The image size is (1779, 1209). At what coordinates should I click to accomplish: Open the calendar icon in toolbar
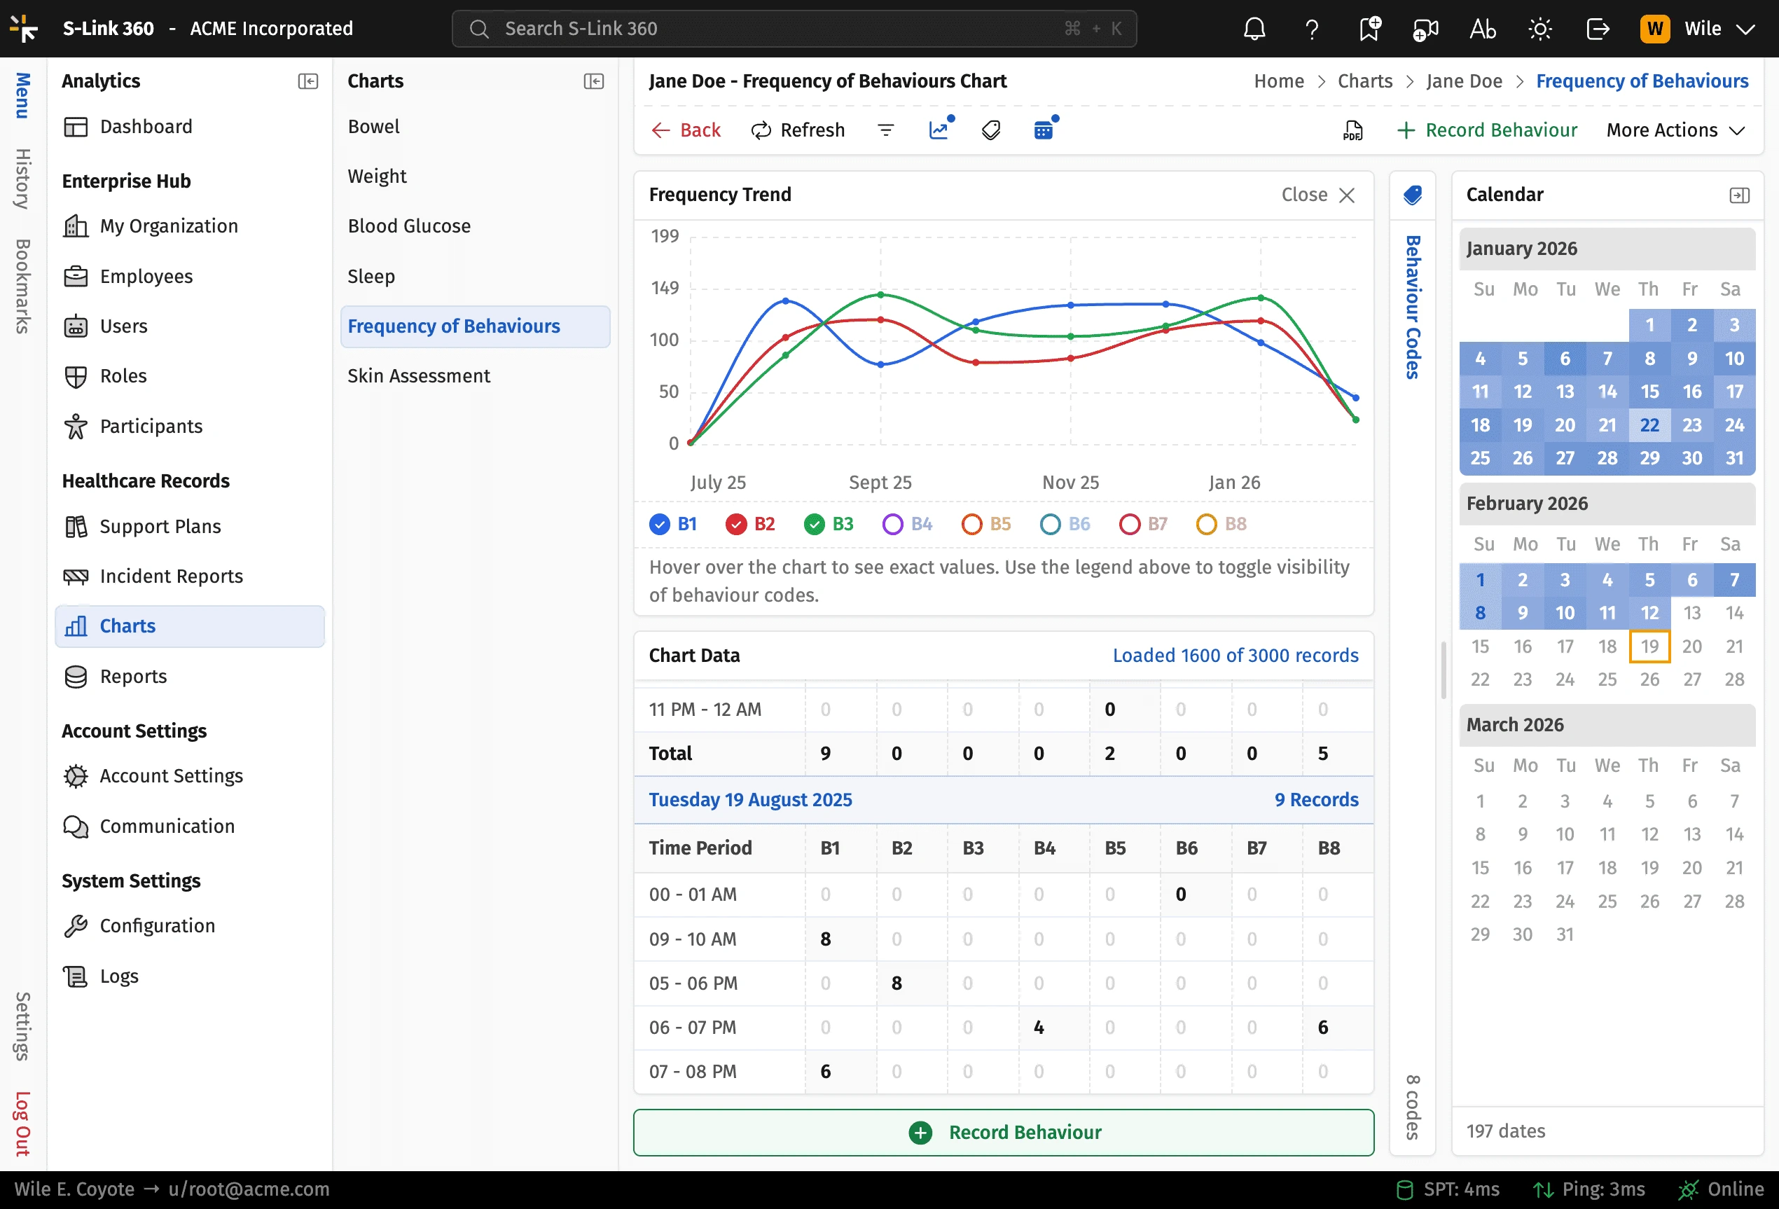tap(1044, 130)
